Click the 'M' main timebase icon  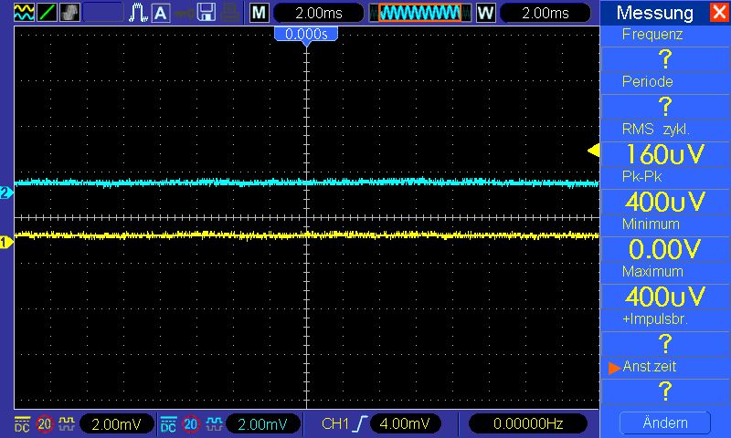[x=260, y=13]
